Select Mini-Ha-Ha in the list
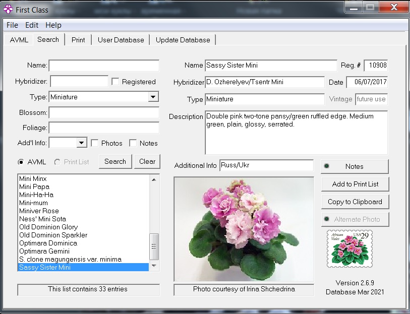This screenshot has width=410, height=314. tap(83, 195)
